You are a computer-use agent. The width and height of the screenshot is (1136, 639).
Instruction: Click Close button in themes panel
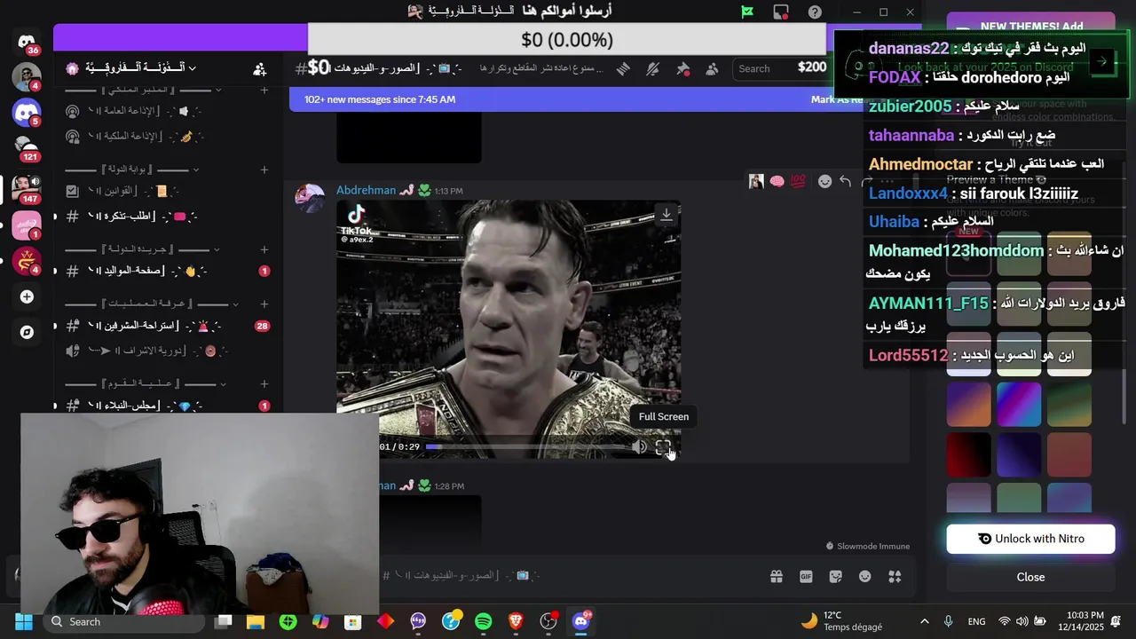pos(1030,577)
